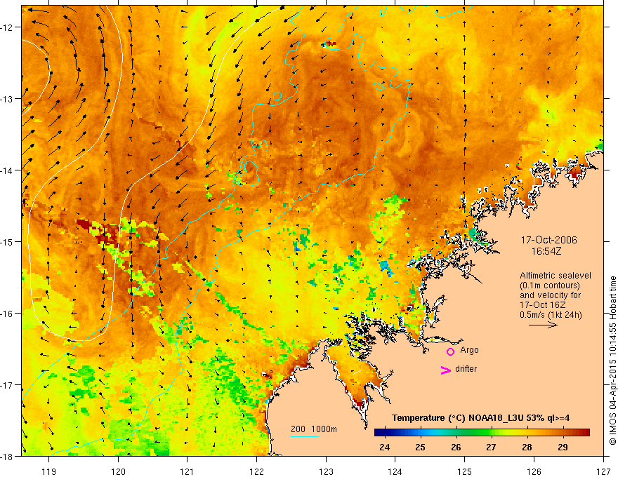This screenshot has height=477, width=618.
Task: Click the IMOS copyright timestamp text
Action: [612, 361]
